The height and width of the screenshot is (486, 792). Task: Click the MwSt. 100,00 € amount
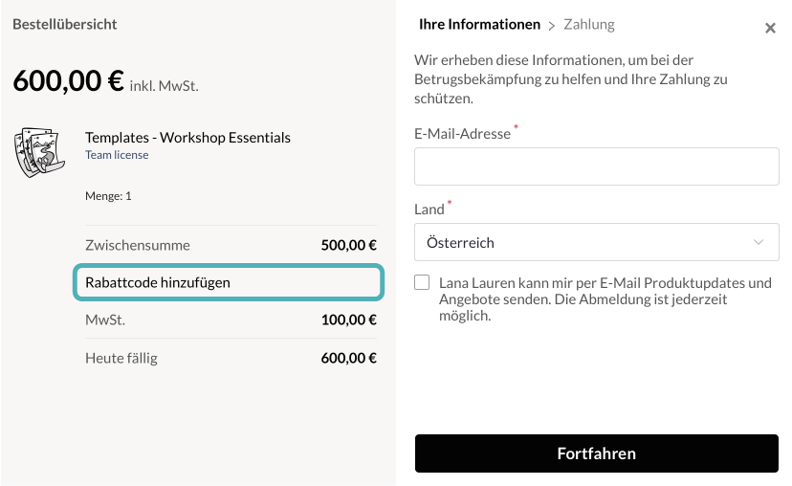coord(348,320)
